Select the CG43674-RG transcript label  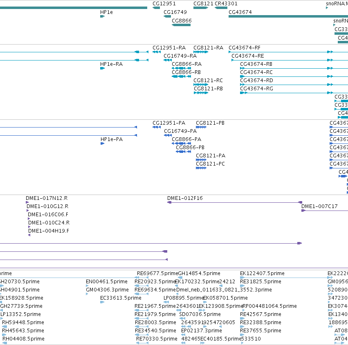[x=256, y=89]
